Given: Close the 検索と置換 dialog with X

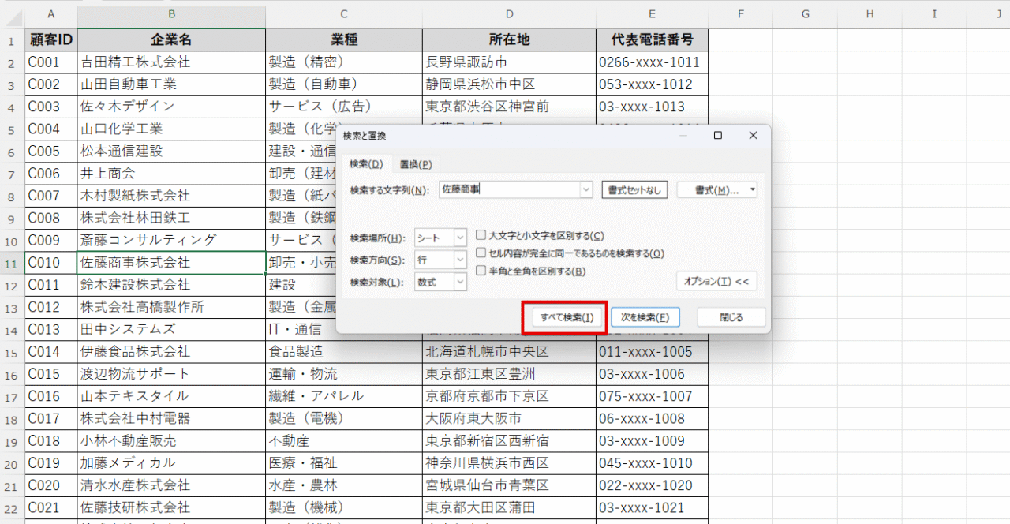Looking at the screenshot, I should click(x=753, y=136).
